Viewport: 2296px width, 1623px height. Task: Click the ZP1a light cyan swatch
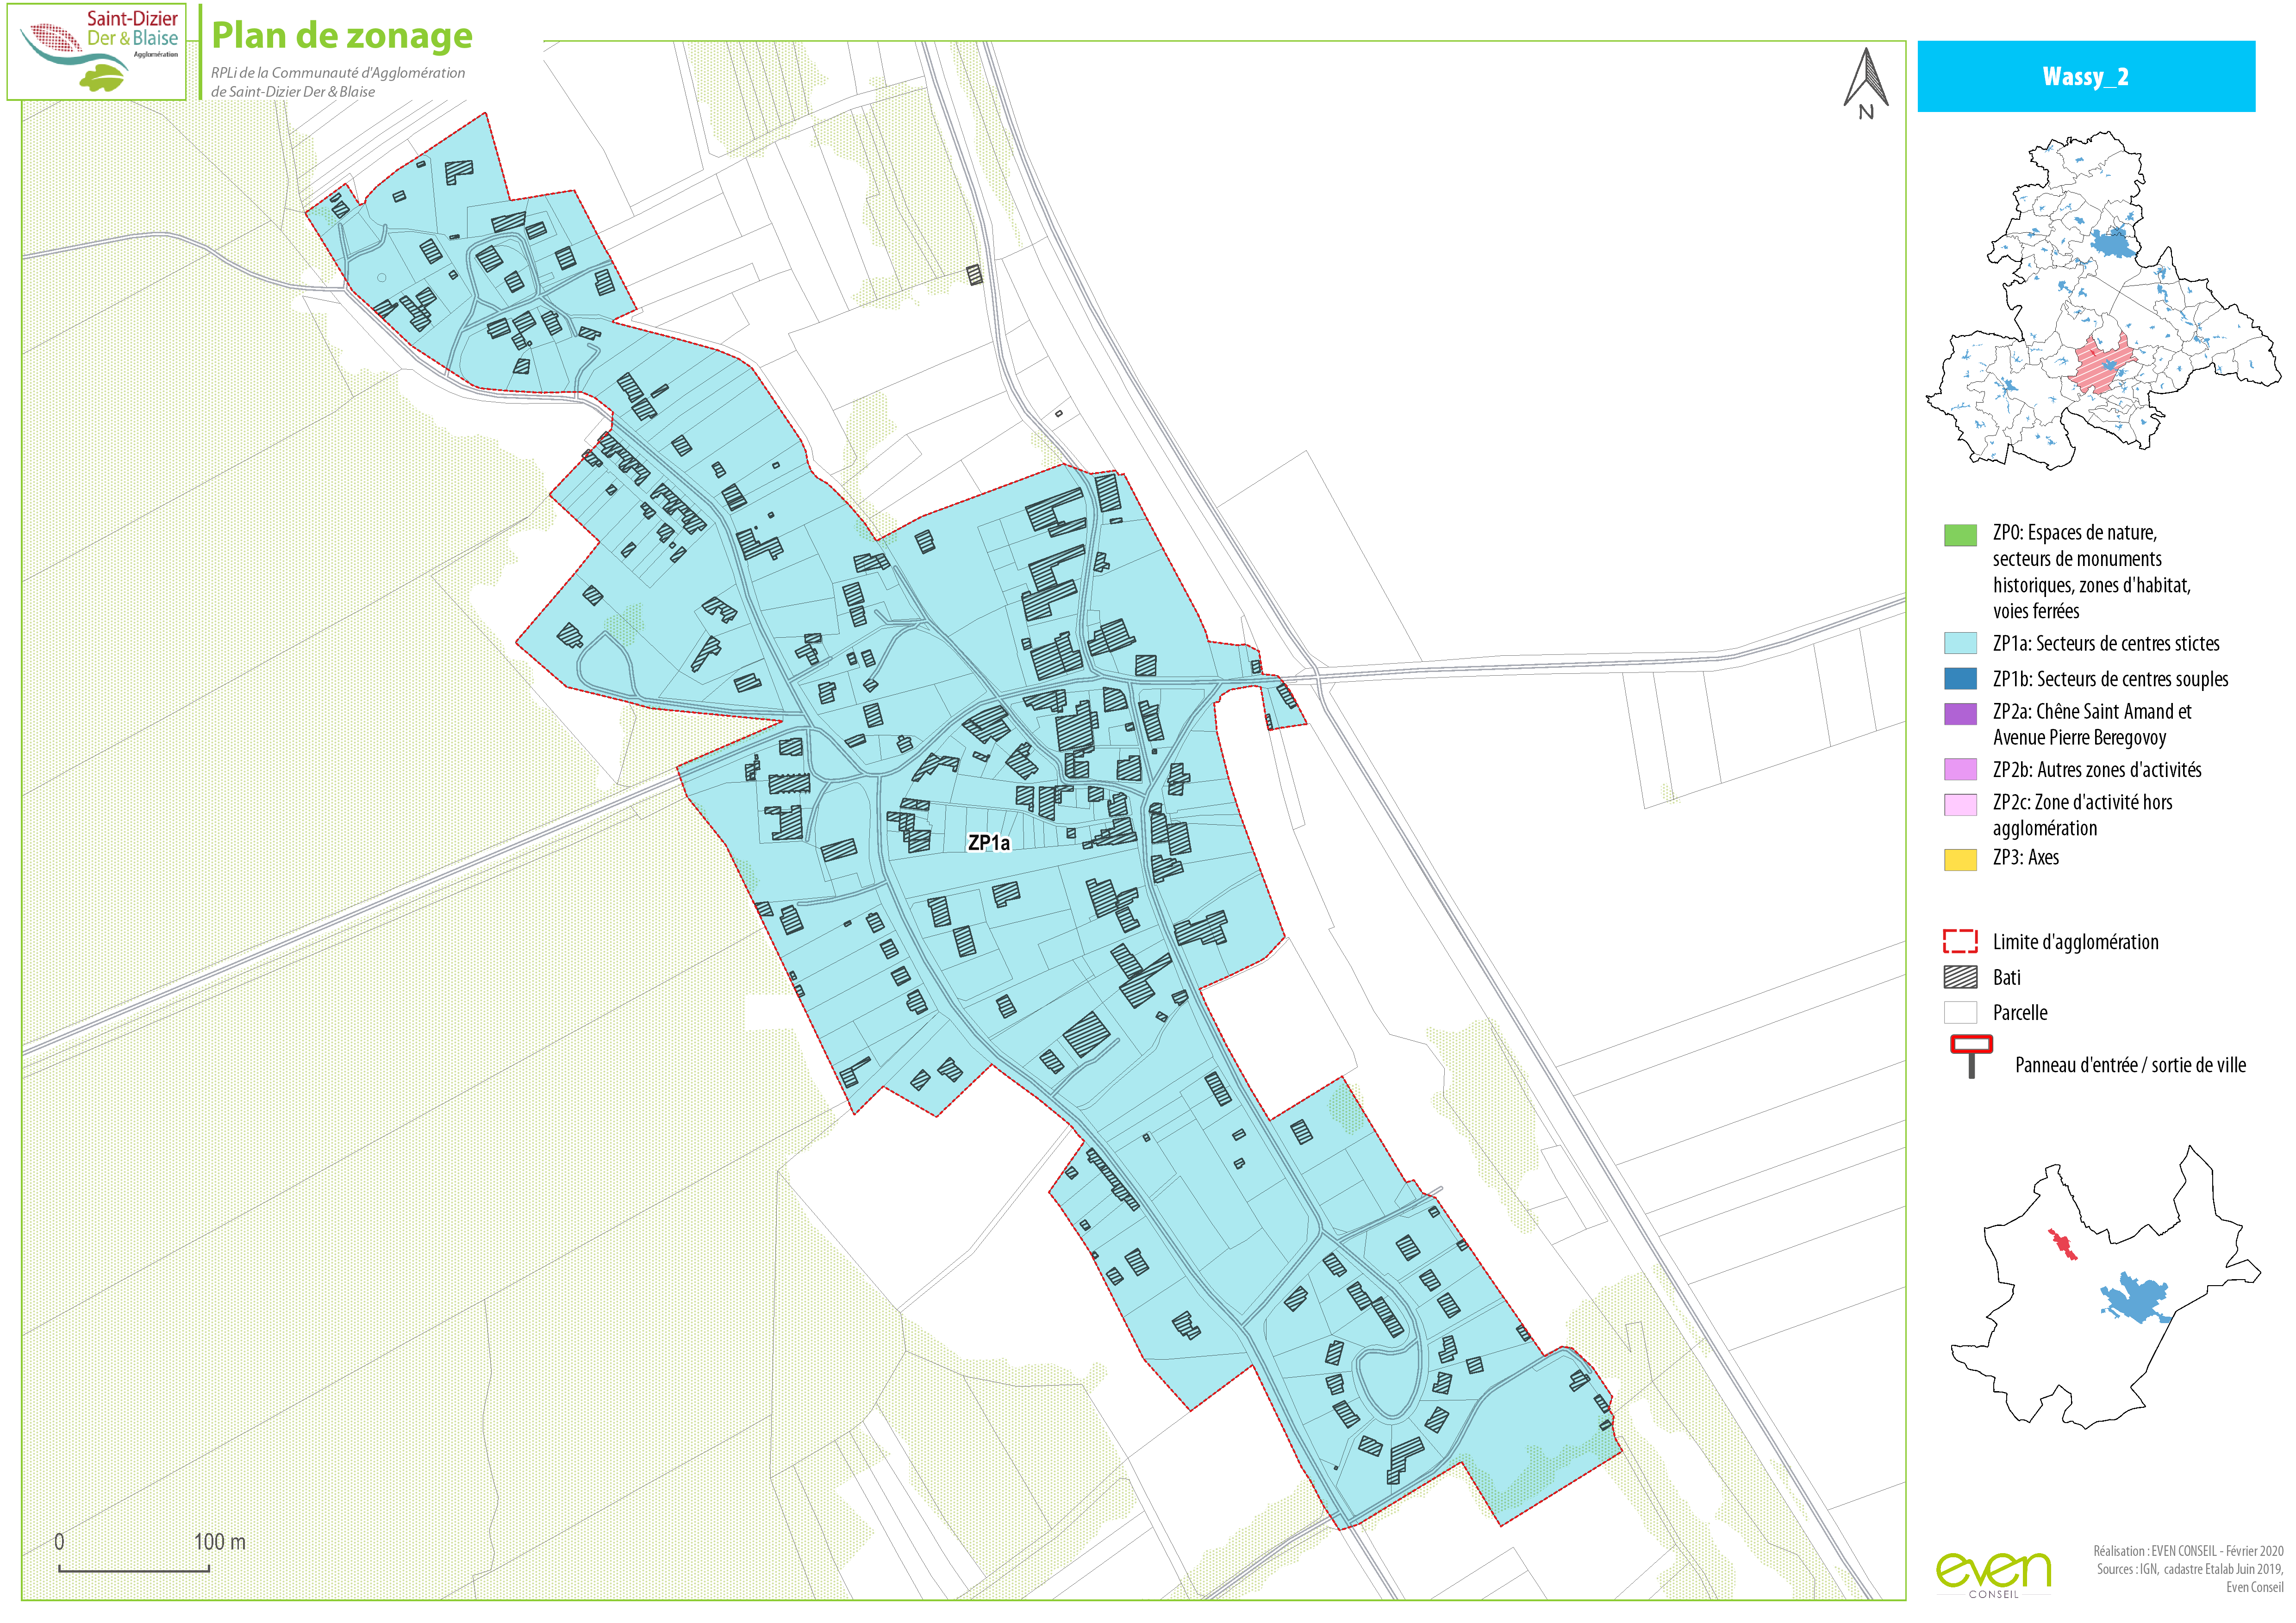tap(1960, 643)
